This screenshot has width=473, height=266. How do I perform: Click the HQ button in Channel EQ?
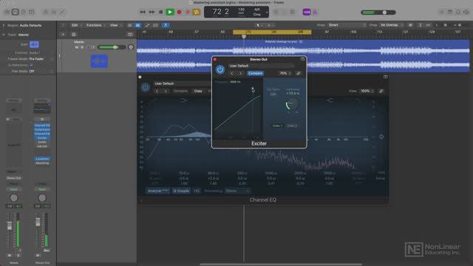point(197,191)
